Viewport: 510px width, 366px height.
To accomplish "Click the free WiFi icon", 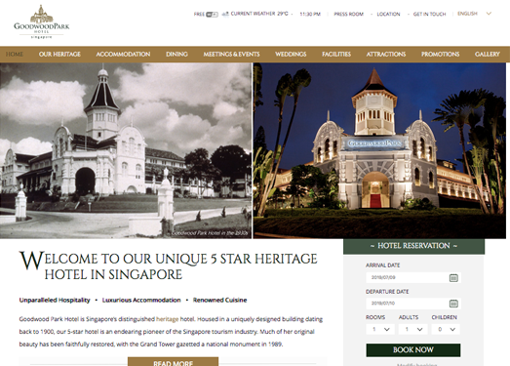I will tap(212, 15).
